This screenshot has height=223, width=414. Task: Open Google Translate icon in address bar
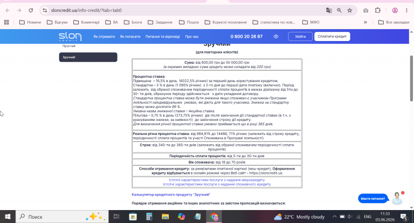[329, 10]
